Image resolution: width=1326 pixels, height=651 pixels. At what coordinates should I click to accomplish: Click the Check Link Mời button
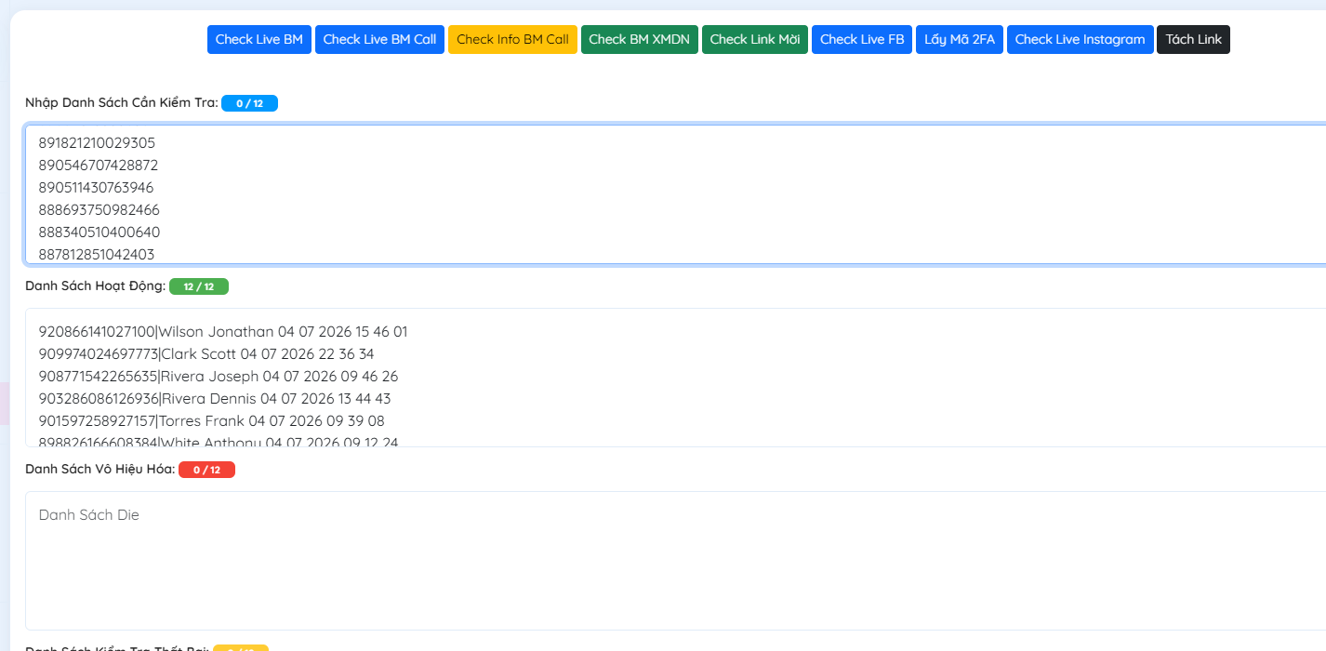coord(754,39)
